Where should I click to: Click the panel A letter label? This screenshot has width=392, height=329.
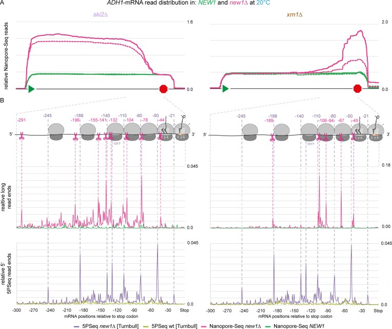2,2
